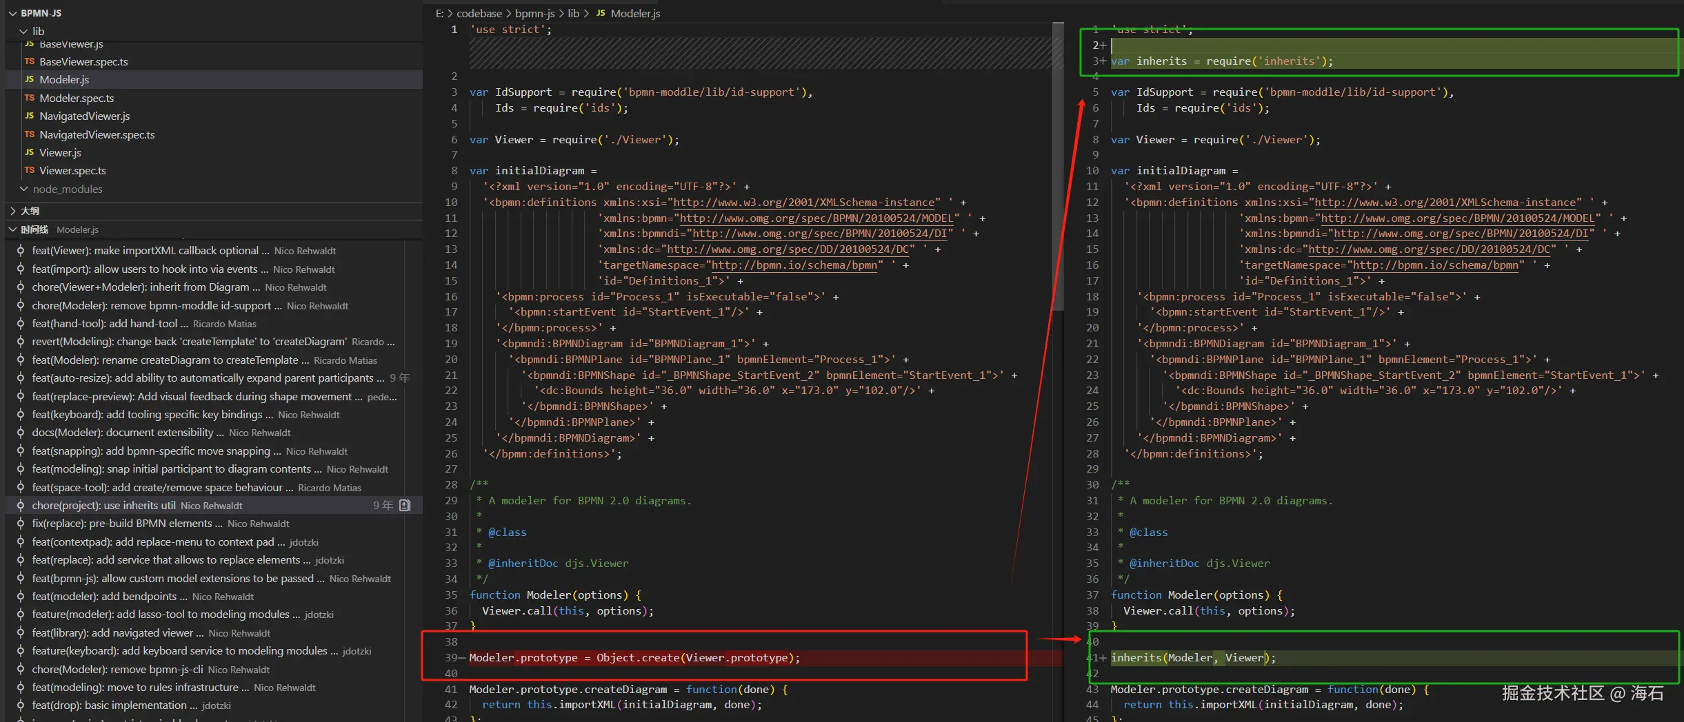Image resolution: width=1684 pixels, height=722 pixels.
Task: Click the left diff pane's vertical scrollbar thumb
Action: pos(1058,165)
